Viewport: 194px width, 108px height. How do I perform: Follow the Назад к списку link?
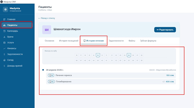[47, 18]
